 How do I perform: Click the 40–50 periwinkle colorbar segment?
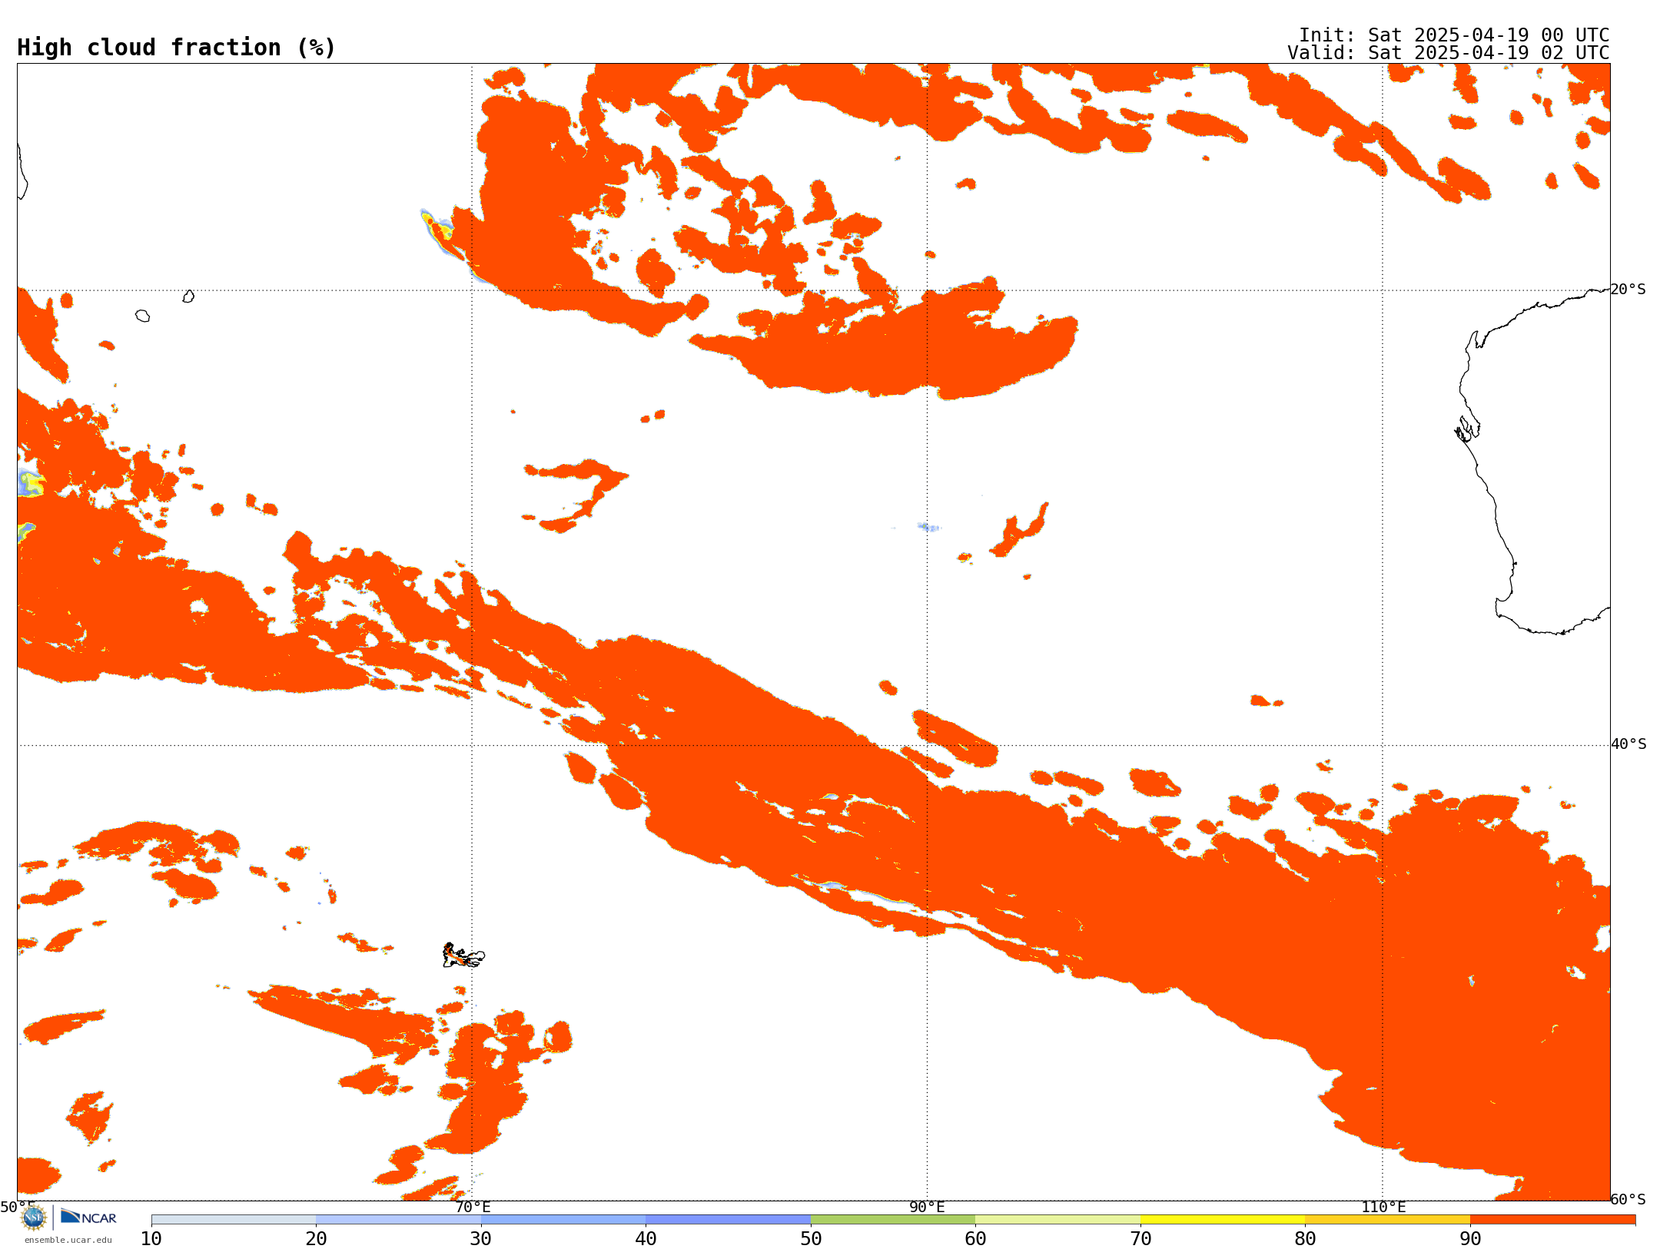(728, 1220)
